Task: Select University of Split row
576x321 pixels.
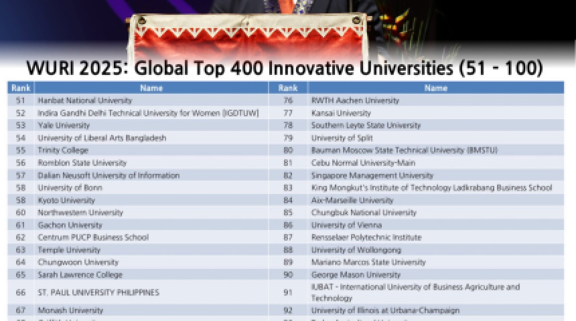Action: 342,138
